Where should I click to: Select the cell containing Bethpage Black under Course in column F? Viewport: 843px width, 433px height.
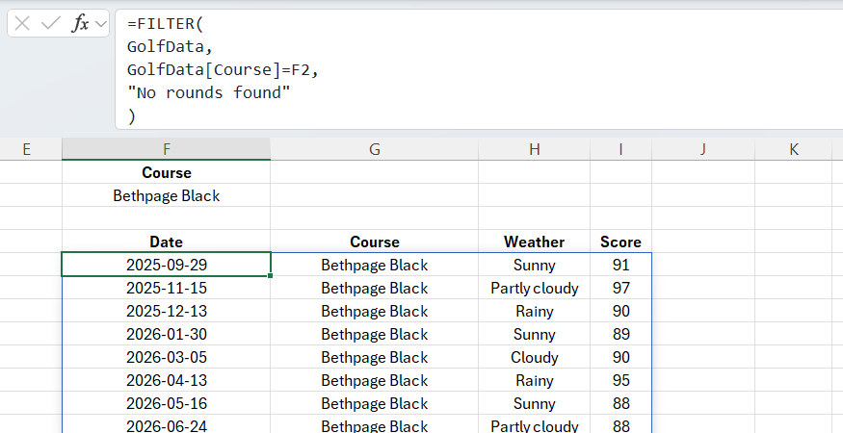[x=166, y=195]
